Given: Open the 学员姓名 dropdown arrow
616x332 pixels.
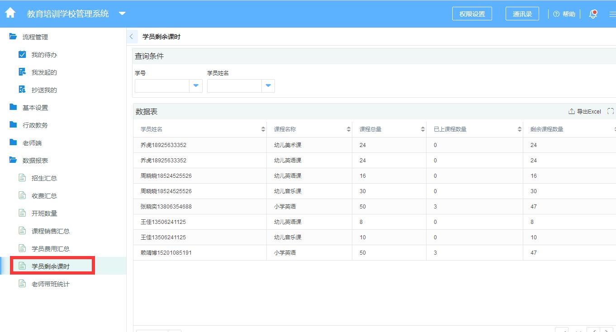Looking at the screenshot, I should tap(268, 86).
